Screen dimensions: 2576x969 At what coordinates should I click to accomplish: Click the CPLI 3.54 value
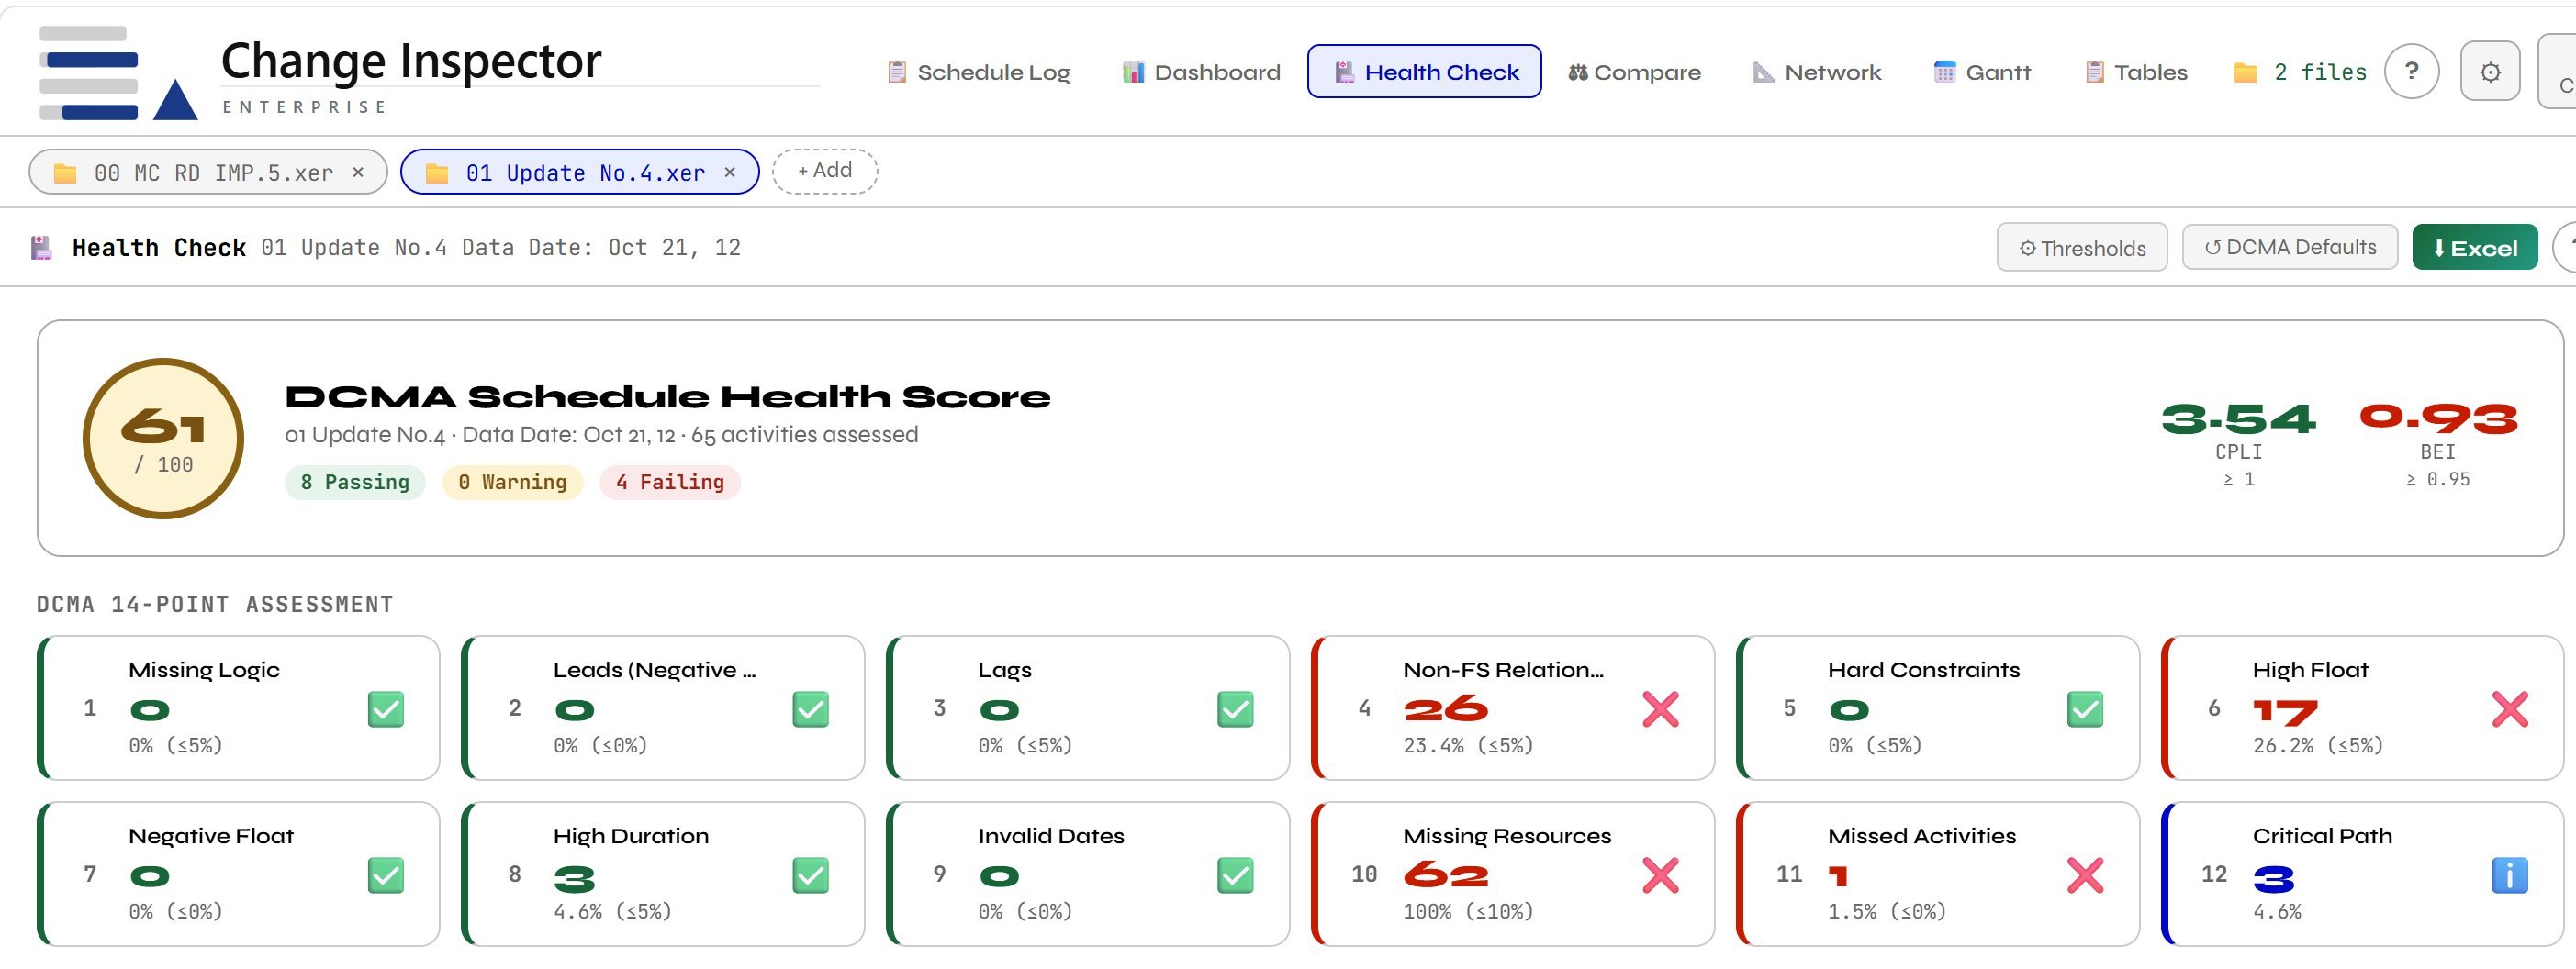pyautogui.click(x=2239, y=419)
